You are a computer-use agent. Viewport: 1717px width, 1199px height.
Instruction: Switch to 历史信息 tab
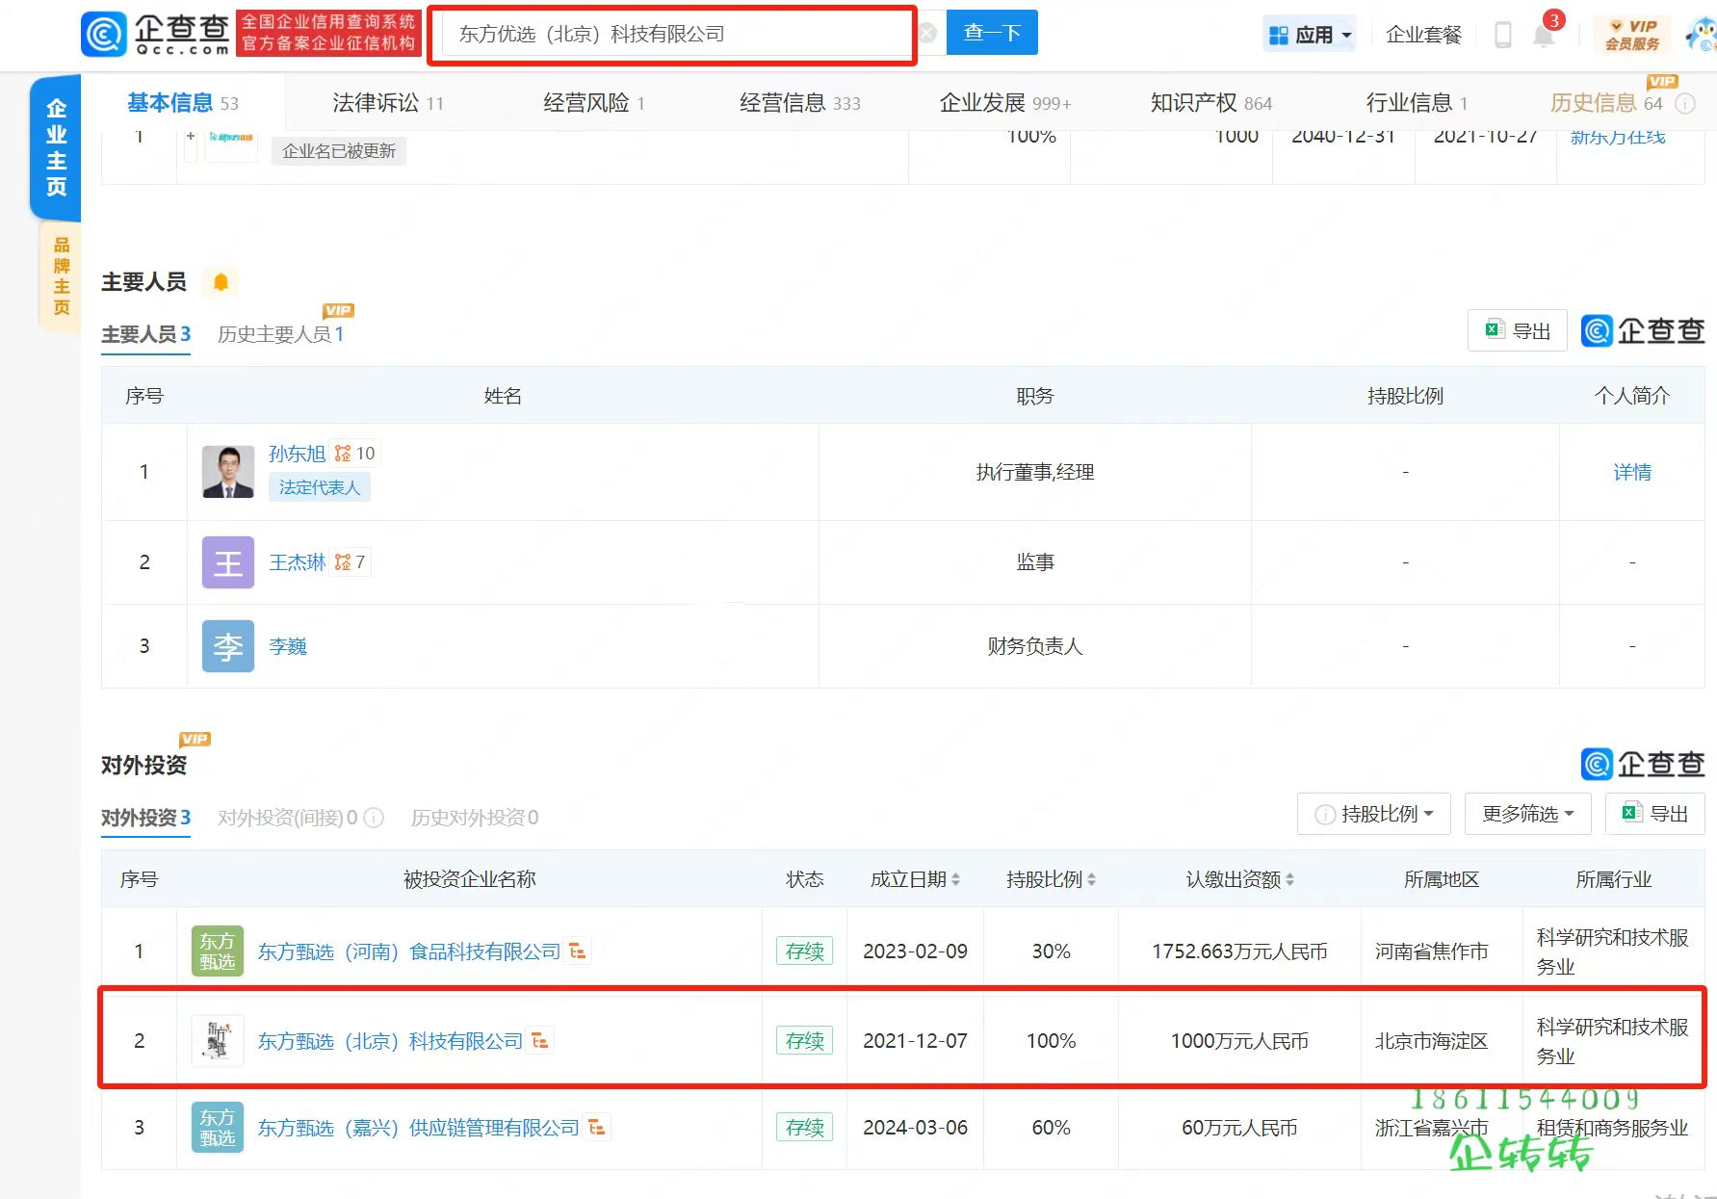point(1606,103)
